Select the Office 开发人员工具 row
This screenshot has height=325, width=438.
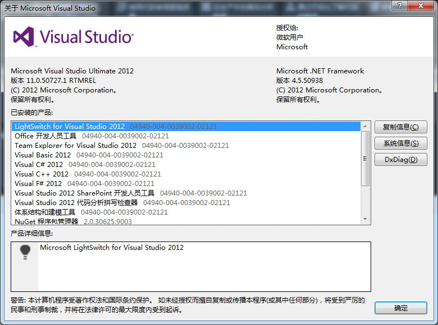click(x=186, y=136)
